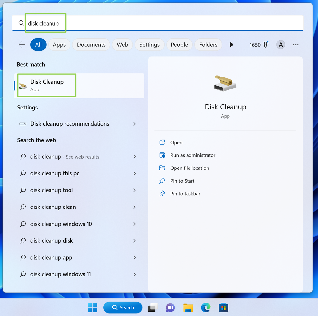Screen dimensions: 318x316
Task: Click magnifier icon beside disk cleanup this pc
Action: click(x=23, y=173)
